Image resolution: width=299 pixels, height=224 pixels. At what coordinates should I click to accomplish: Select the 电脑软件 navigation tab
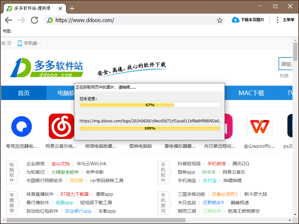click(x=60, y=93)
